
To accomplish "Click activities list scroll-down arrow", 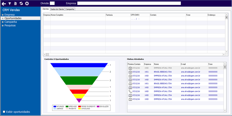I will (225, 110).
